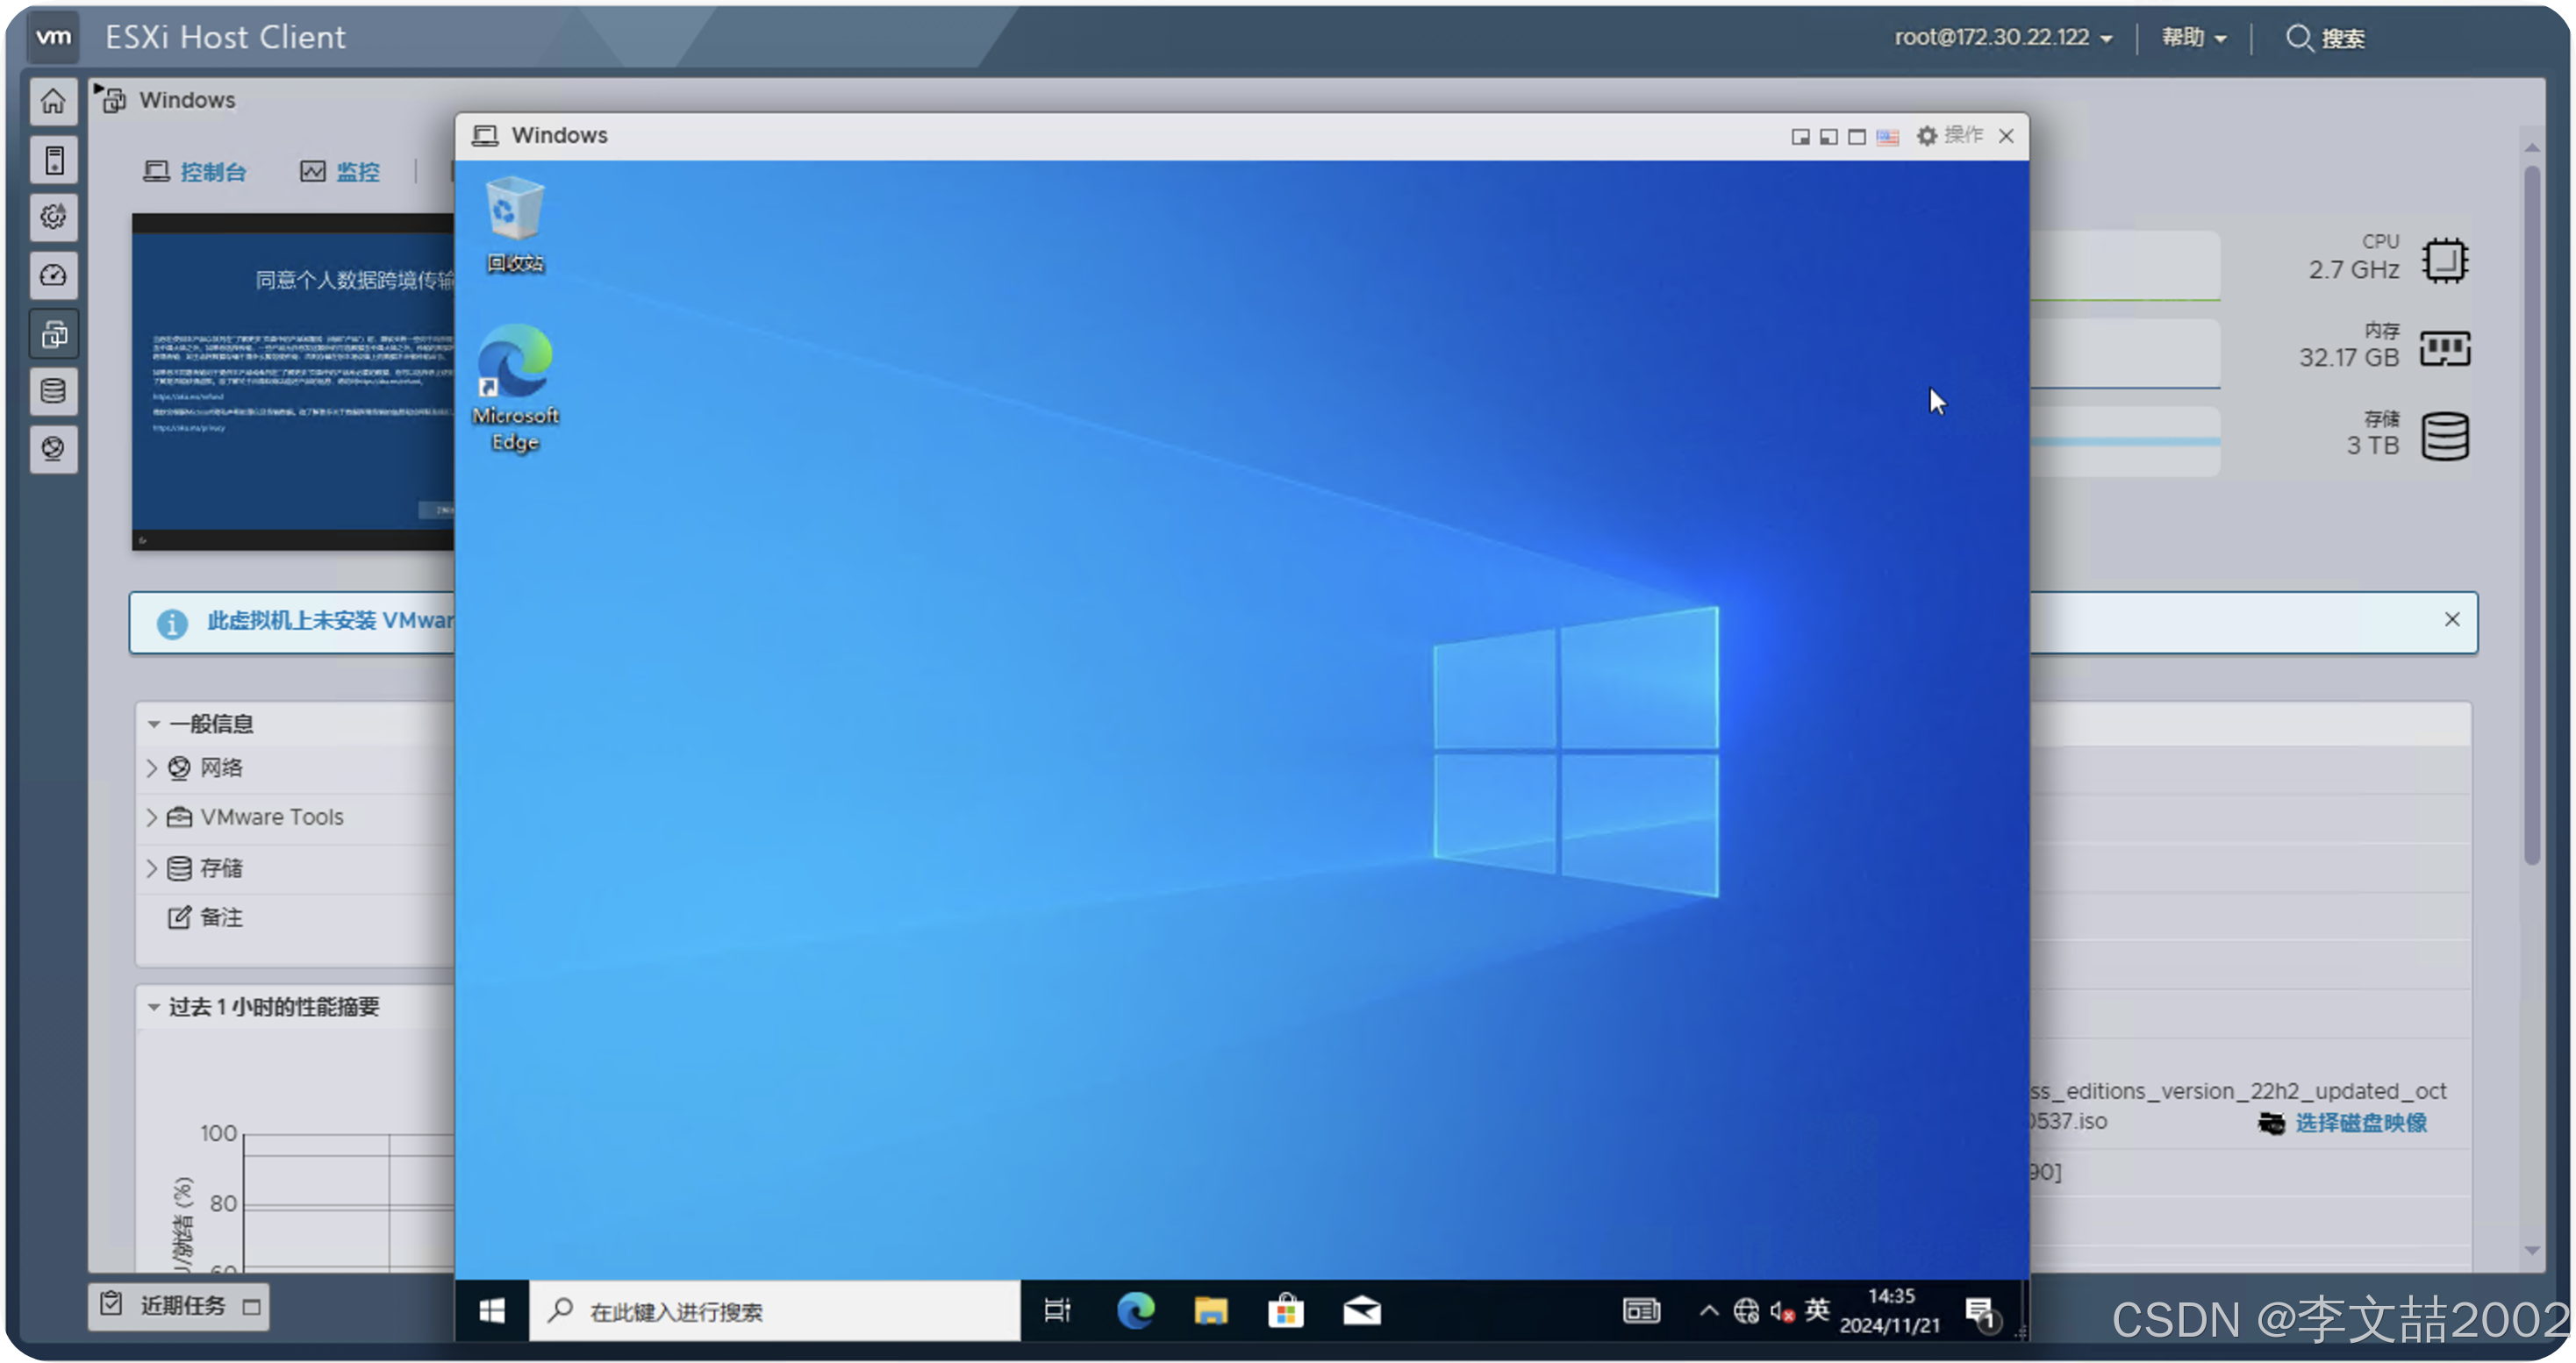This screenshot has height=1363, width=2576.
Task: Open File Explorer from the taskbar
Action: pyautogui.click(x=1210, y=1310)
